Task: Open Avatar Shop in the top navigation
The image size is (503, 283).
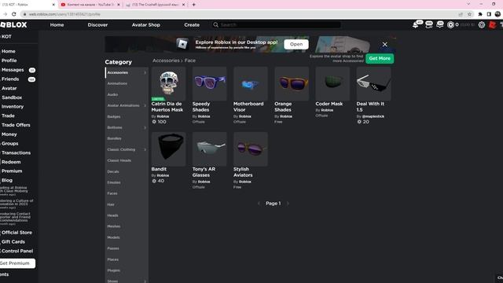Action: click(x=146, y=25)
